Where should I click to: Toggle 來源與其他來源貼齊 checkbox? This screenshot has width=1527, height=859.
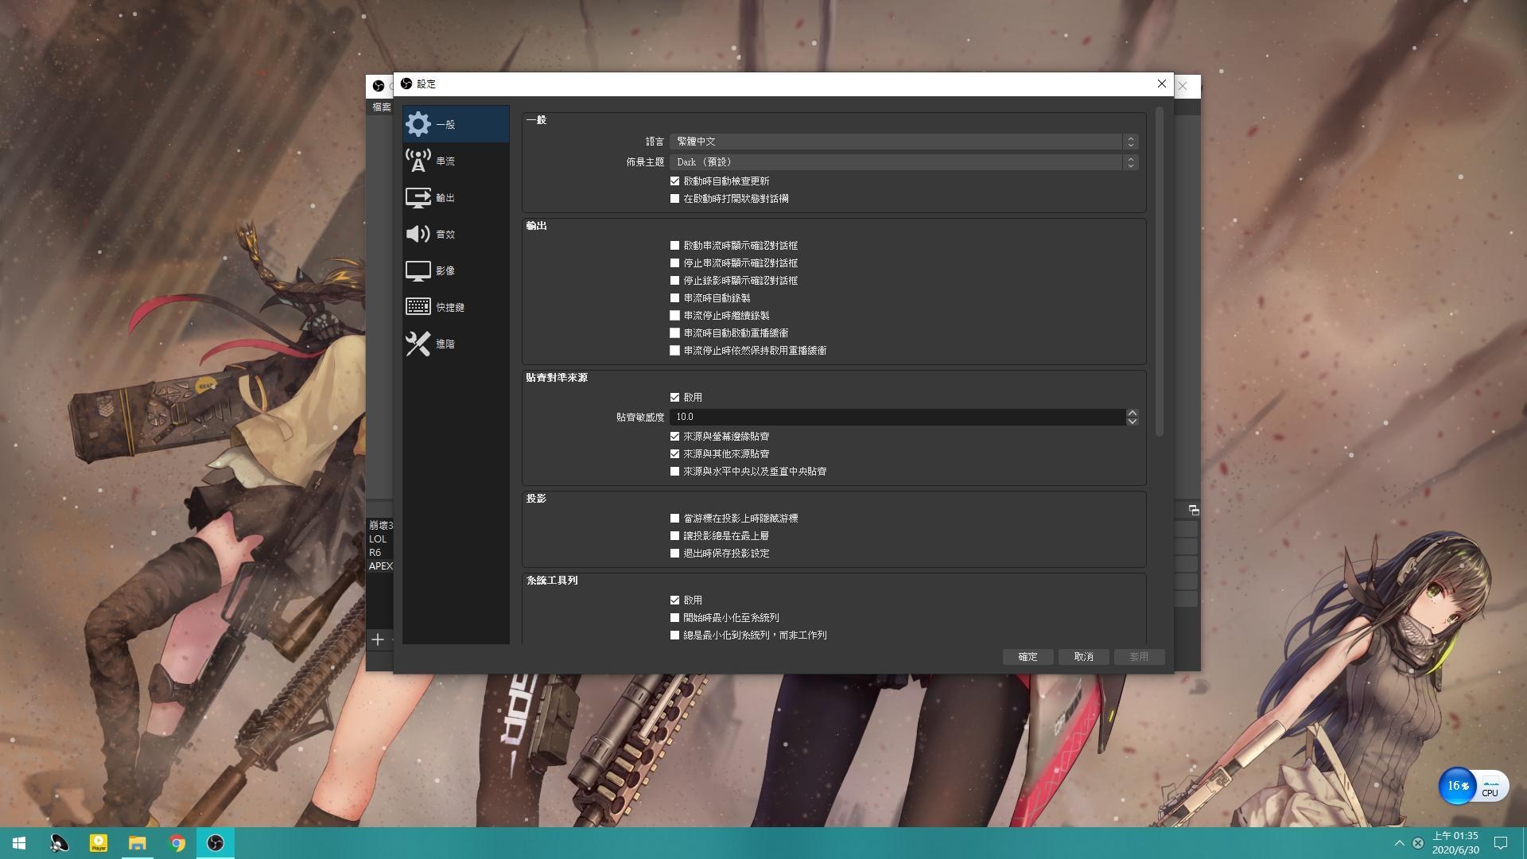tap(674, 454)
